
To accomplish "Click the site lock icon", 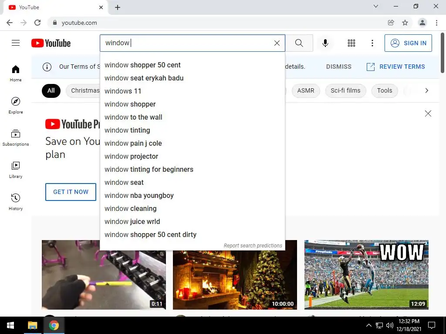I will [x=55, y=23].
